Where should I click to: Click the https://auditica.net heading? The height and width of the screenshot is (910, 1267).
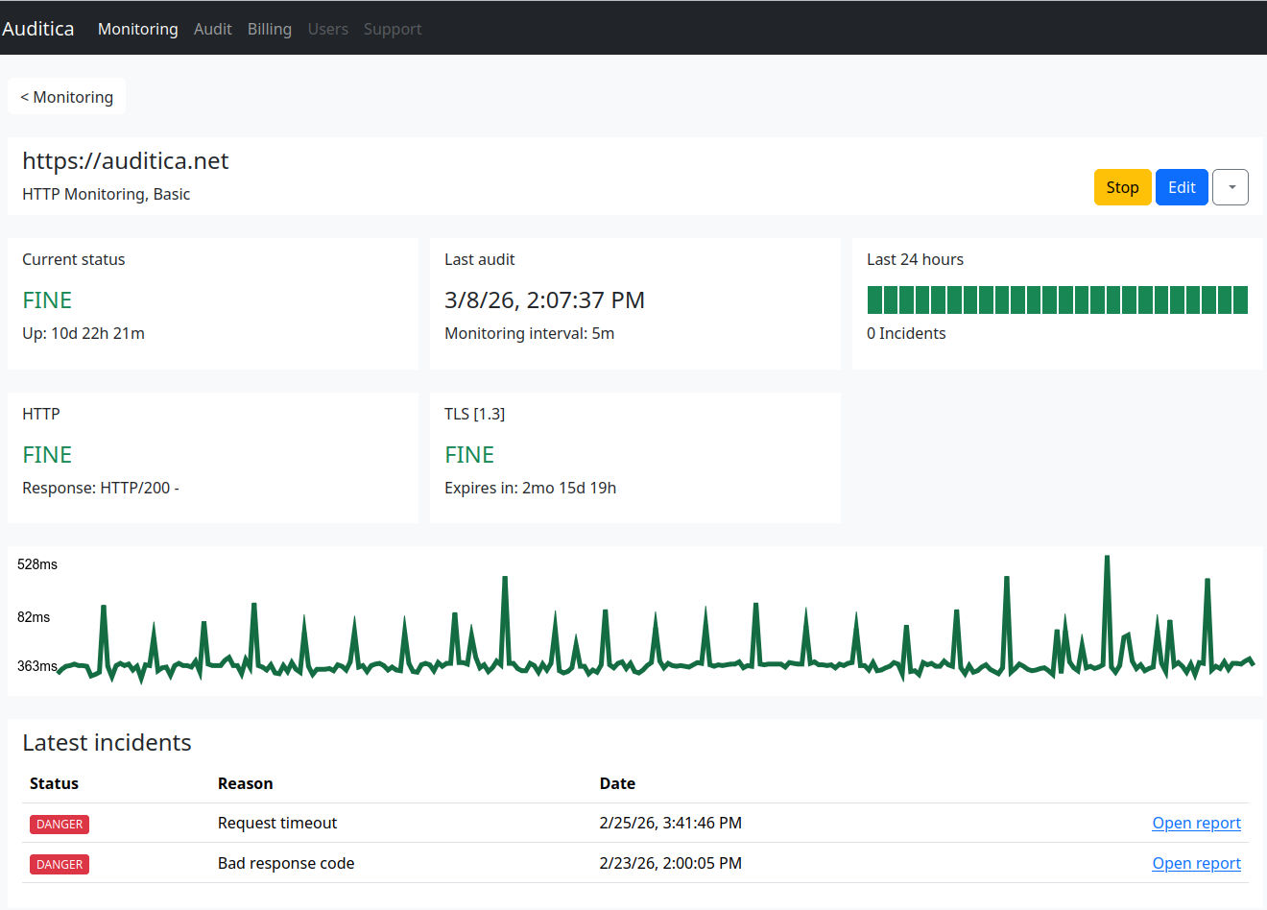pos(125,160)
